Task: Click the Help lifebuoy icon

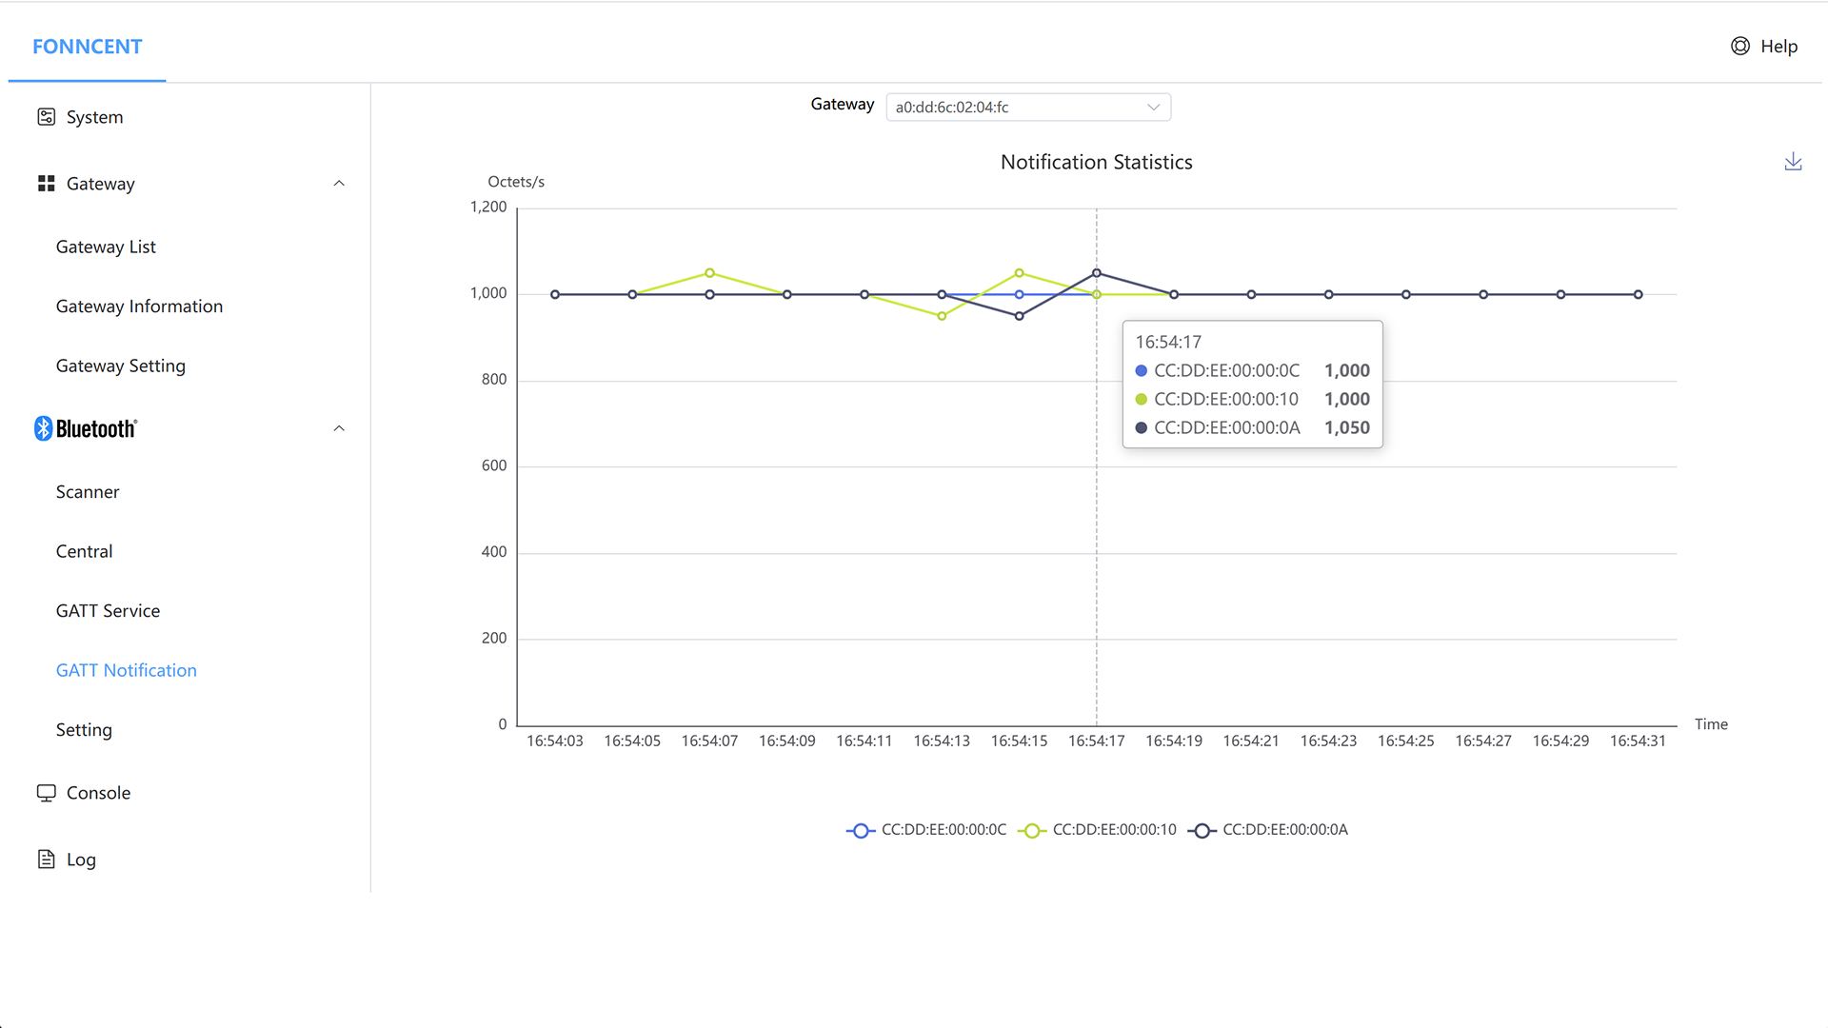Action: (1739, 47)
